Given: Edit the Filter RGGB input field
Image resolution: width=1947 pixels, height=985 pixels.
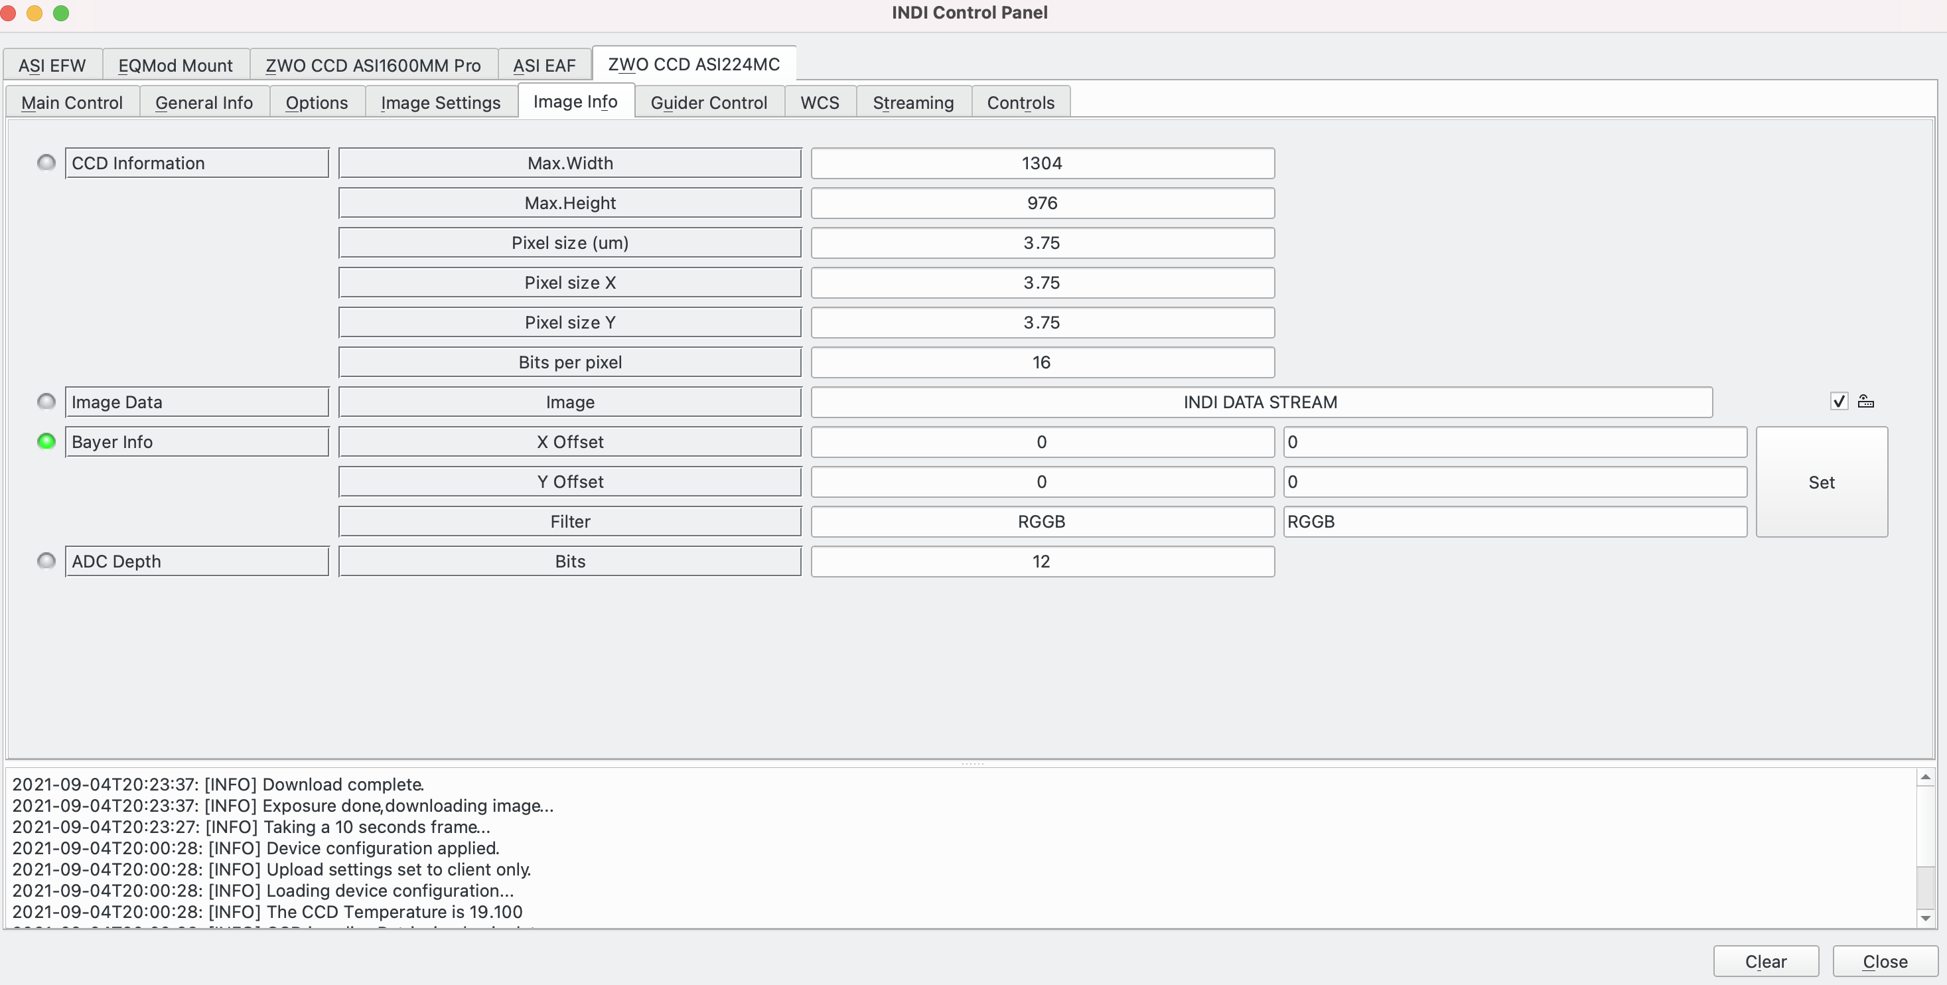Looking at the screenshot, I should coord(1516,522).
